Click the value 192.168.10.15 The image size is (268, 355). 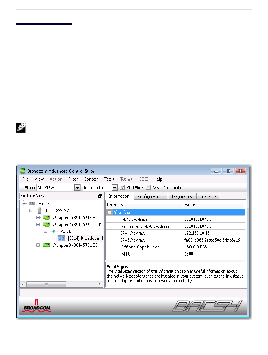click(197, 233)
